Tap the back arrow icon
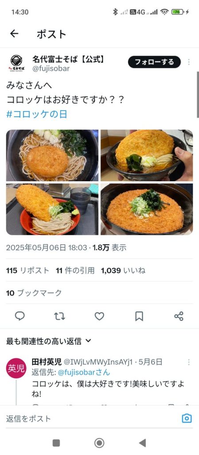This screenshot has width=199, height=455. [x=14, y=34]
